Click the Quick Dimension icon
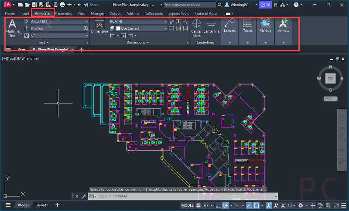Screen dimensions: 349x211 pyautogui.click(x=123, y=35)
